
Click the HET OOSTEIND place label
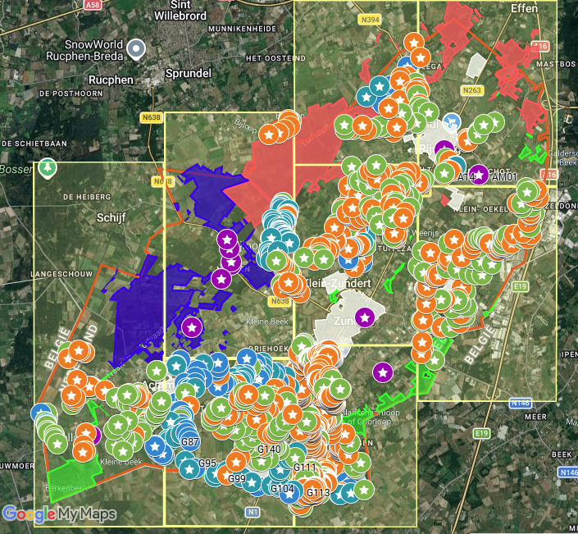[275, 58]
